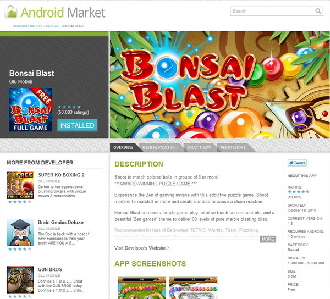Click the INSTALLED button
The image size is (330, 299).
point(78,125)
